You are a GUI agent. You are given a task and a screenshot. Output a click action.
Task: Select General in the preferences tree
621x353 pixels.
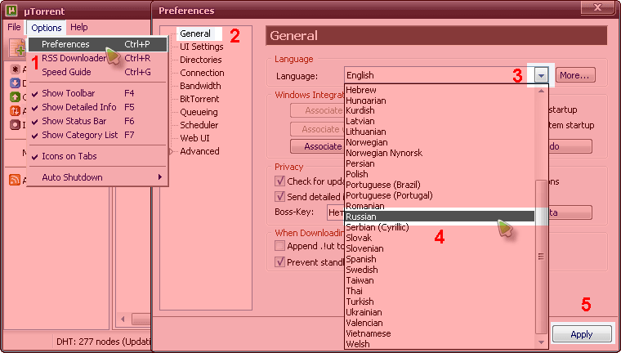pyautogui.click(x=194, y=34)
